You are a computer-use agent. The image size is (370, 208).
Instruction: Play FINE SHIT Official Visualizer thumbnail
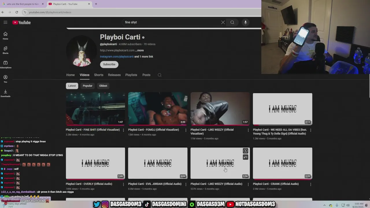95,109
